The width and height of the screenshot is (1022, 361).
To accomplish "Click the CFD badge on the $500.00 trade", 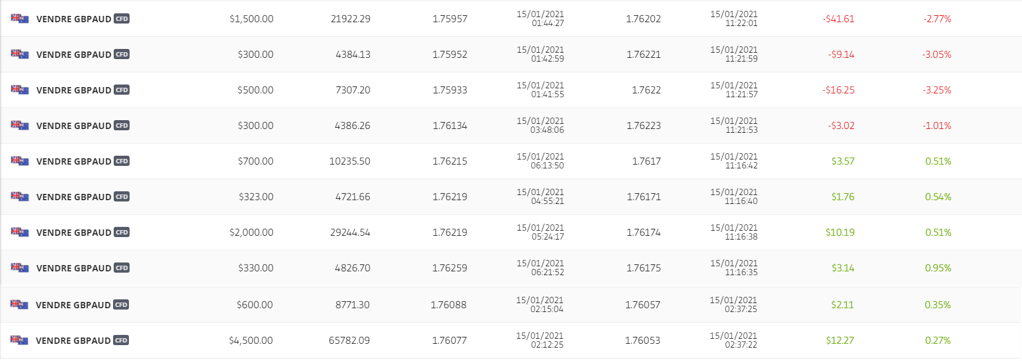I will click(122, 90).
